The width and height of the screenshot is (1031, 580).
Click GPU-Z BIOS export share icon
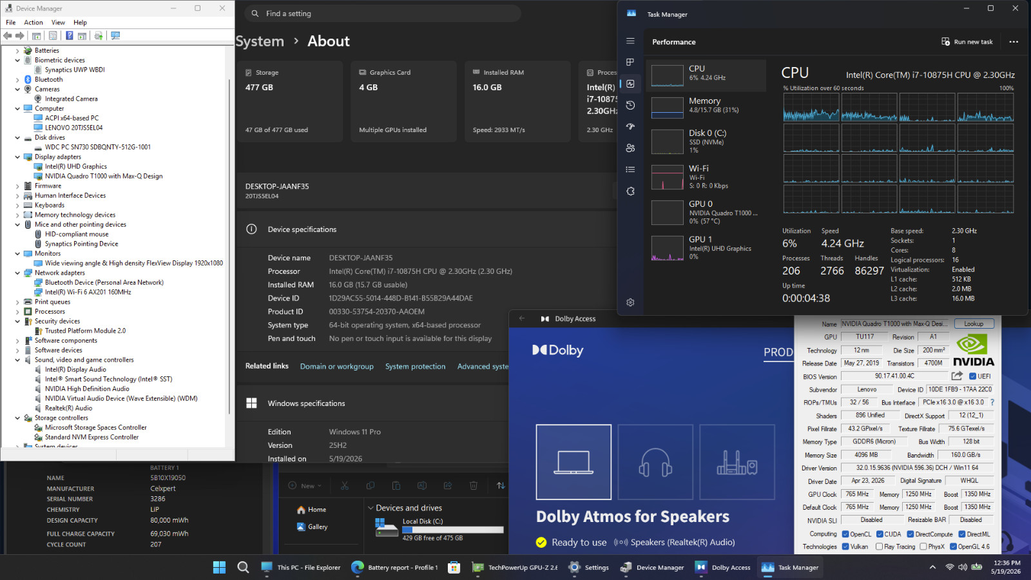[x=957, y=376]
